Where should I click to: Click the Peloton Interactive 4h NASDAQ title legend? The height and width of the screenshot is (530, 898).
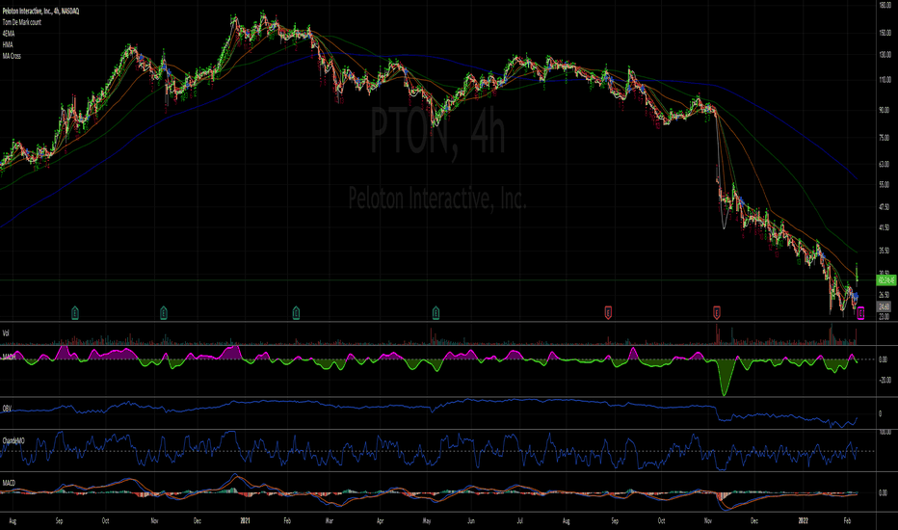(x=40, y=12)
